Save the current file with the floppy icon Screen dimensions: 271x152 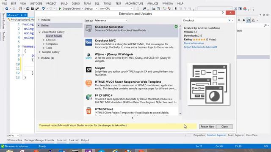click(x=32, y=8)
